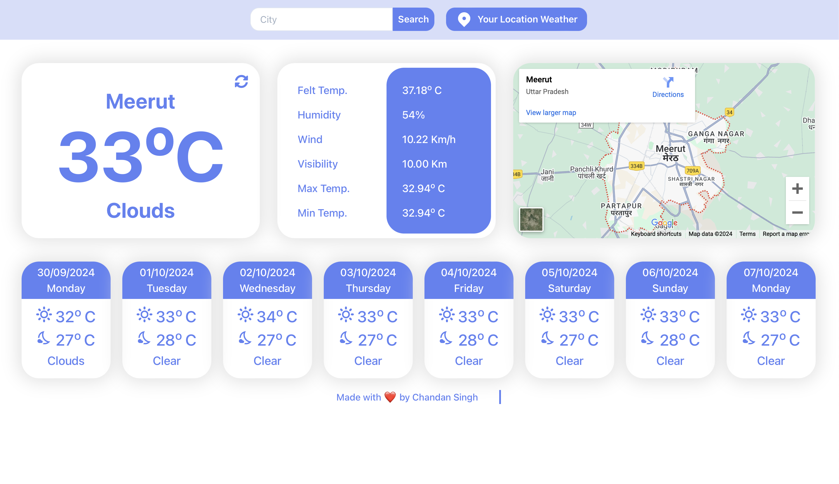Open map Keyboard shortcuts
The image size is (839, 484).
(x=656, y=234)
